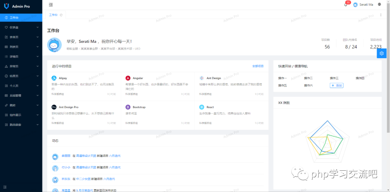Image resolution: width=390 pixels, height=192 pixels.
Task: Open the blue settings gear drawer handle
Action: (382, 53)
